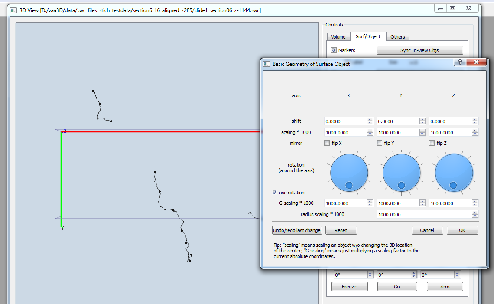Screen dimensions: 494x304
Task: Click Undo/redo last change button
Action: pyautogui.click(x=297, y=230)
